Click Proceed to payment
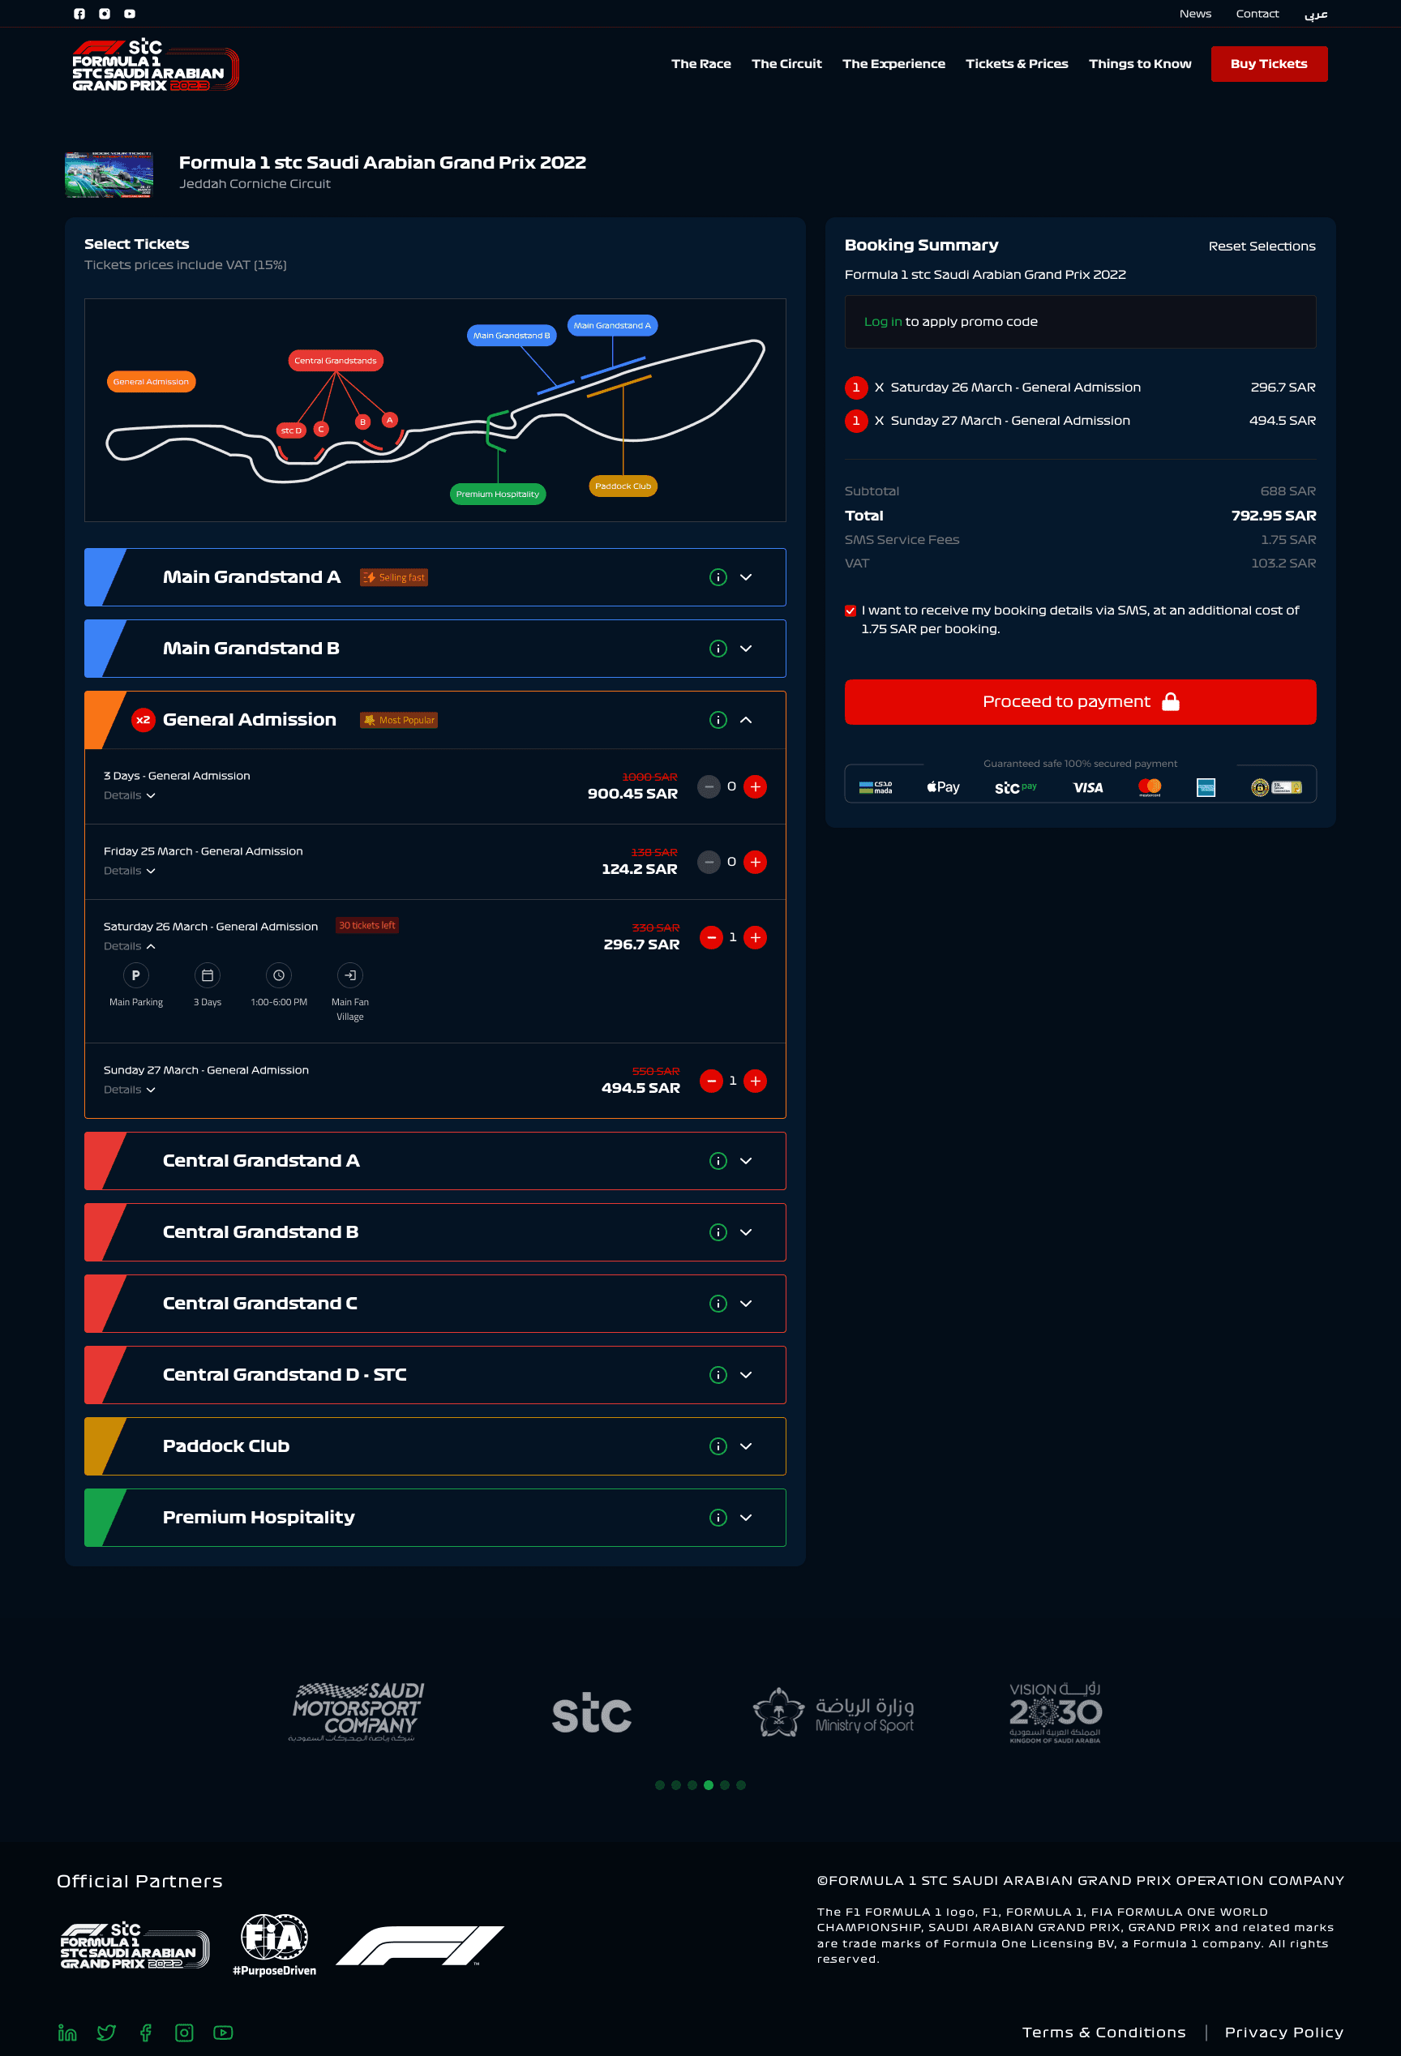Image resolution: width=1401 pixels, height=2056 pixels. pos(1080,701)
